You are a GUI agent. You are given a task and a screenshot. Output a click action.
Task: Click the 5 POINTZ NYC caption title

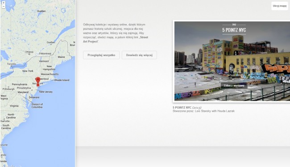[182, 108]
